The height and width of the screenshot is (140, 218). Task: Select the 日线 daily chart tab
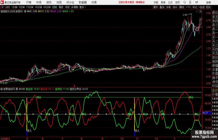[54, 7]
